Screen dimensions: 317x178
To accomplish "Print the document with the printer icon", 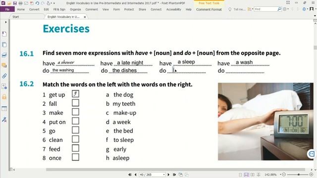I will (20, 3).
